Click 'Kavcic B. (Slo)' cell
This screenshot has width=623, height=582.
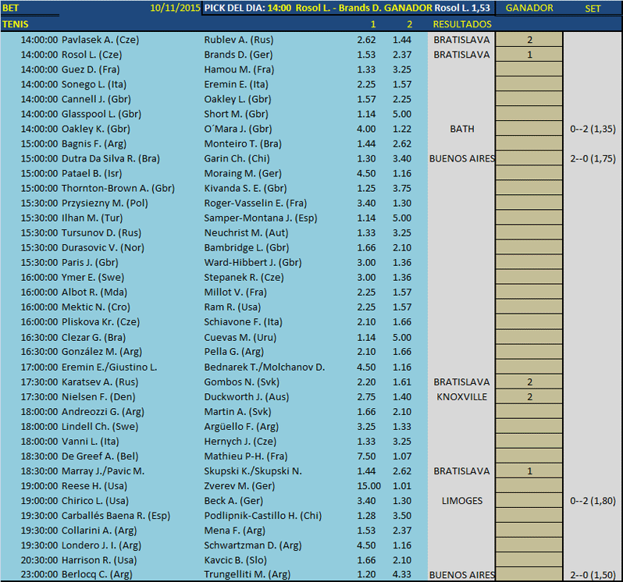(235, 560)
